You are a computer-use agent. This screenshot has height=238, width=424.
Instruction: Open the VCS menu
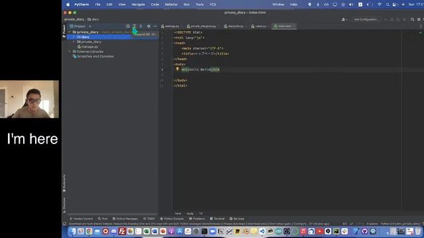pos(213,5)
